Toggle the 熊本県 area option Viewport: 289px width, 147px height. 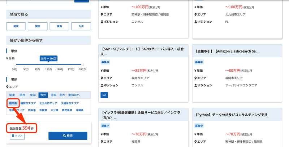tap(32, 110)
